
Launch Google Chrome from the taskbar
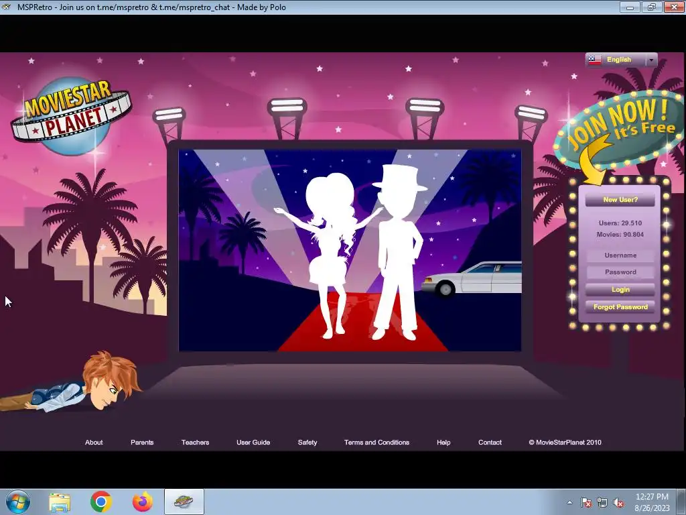click(101, 502)
